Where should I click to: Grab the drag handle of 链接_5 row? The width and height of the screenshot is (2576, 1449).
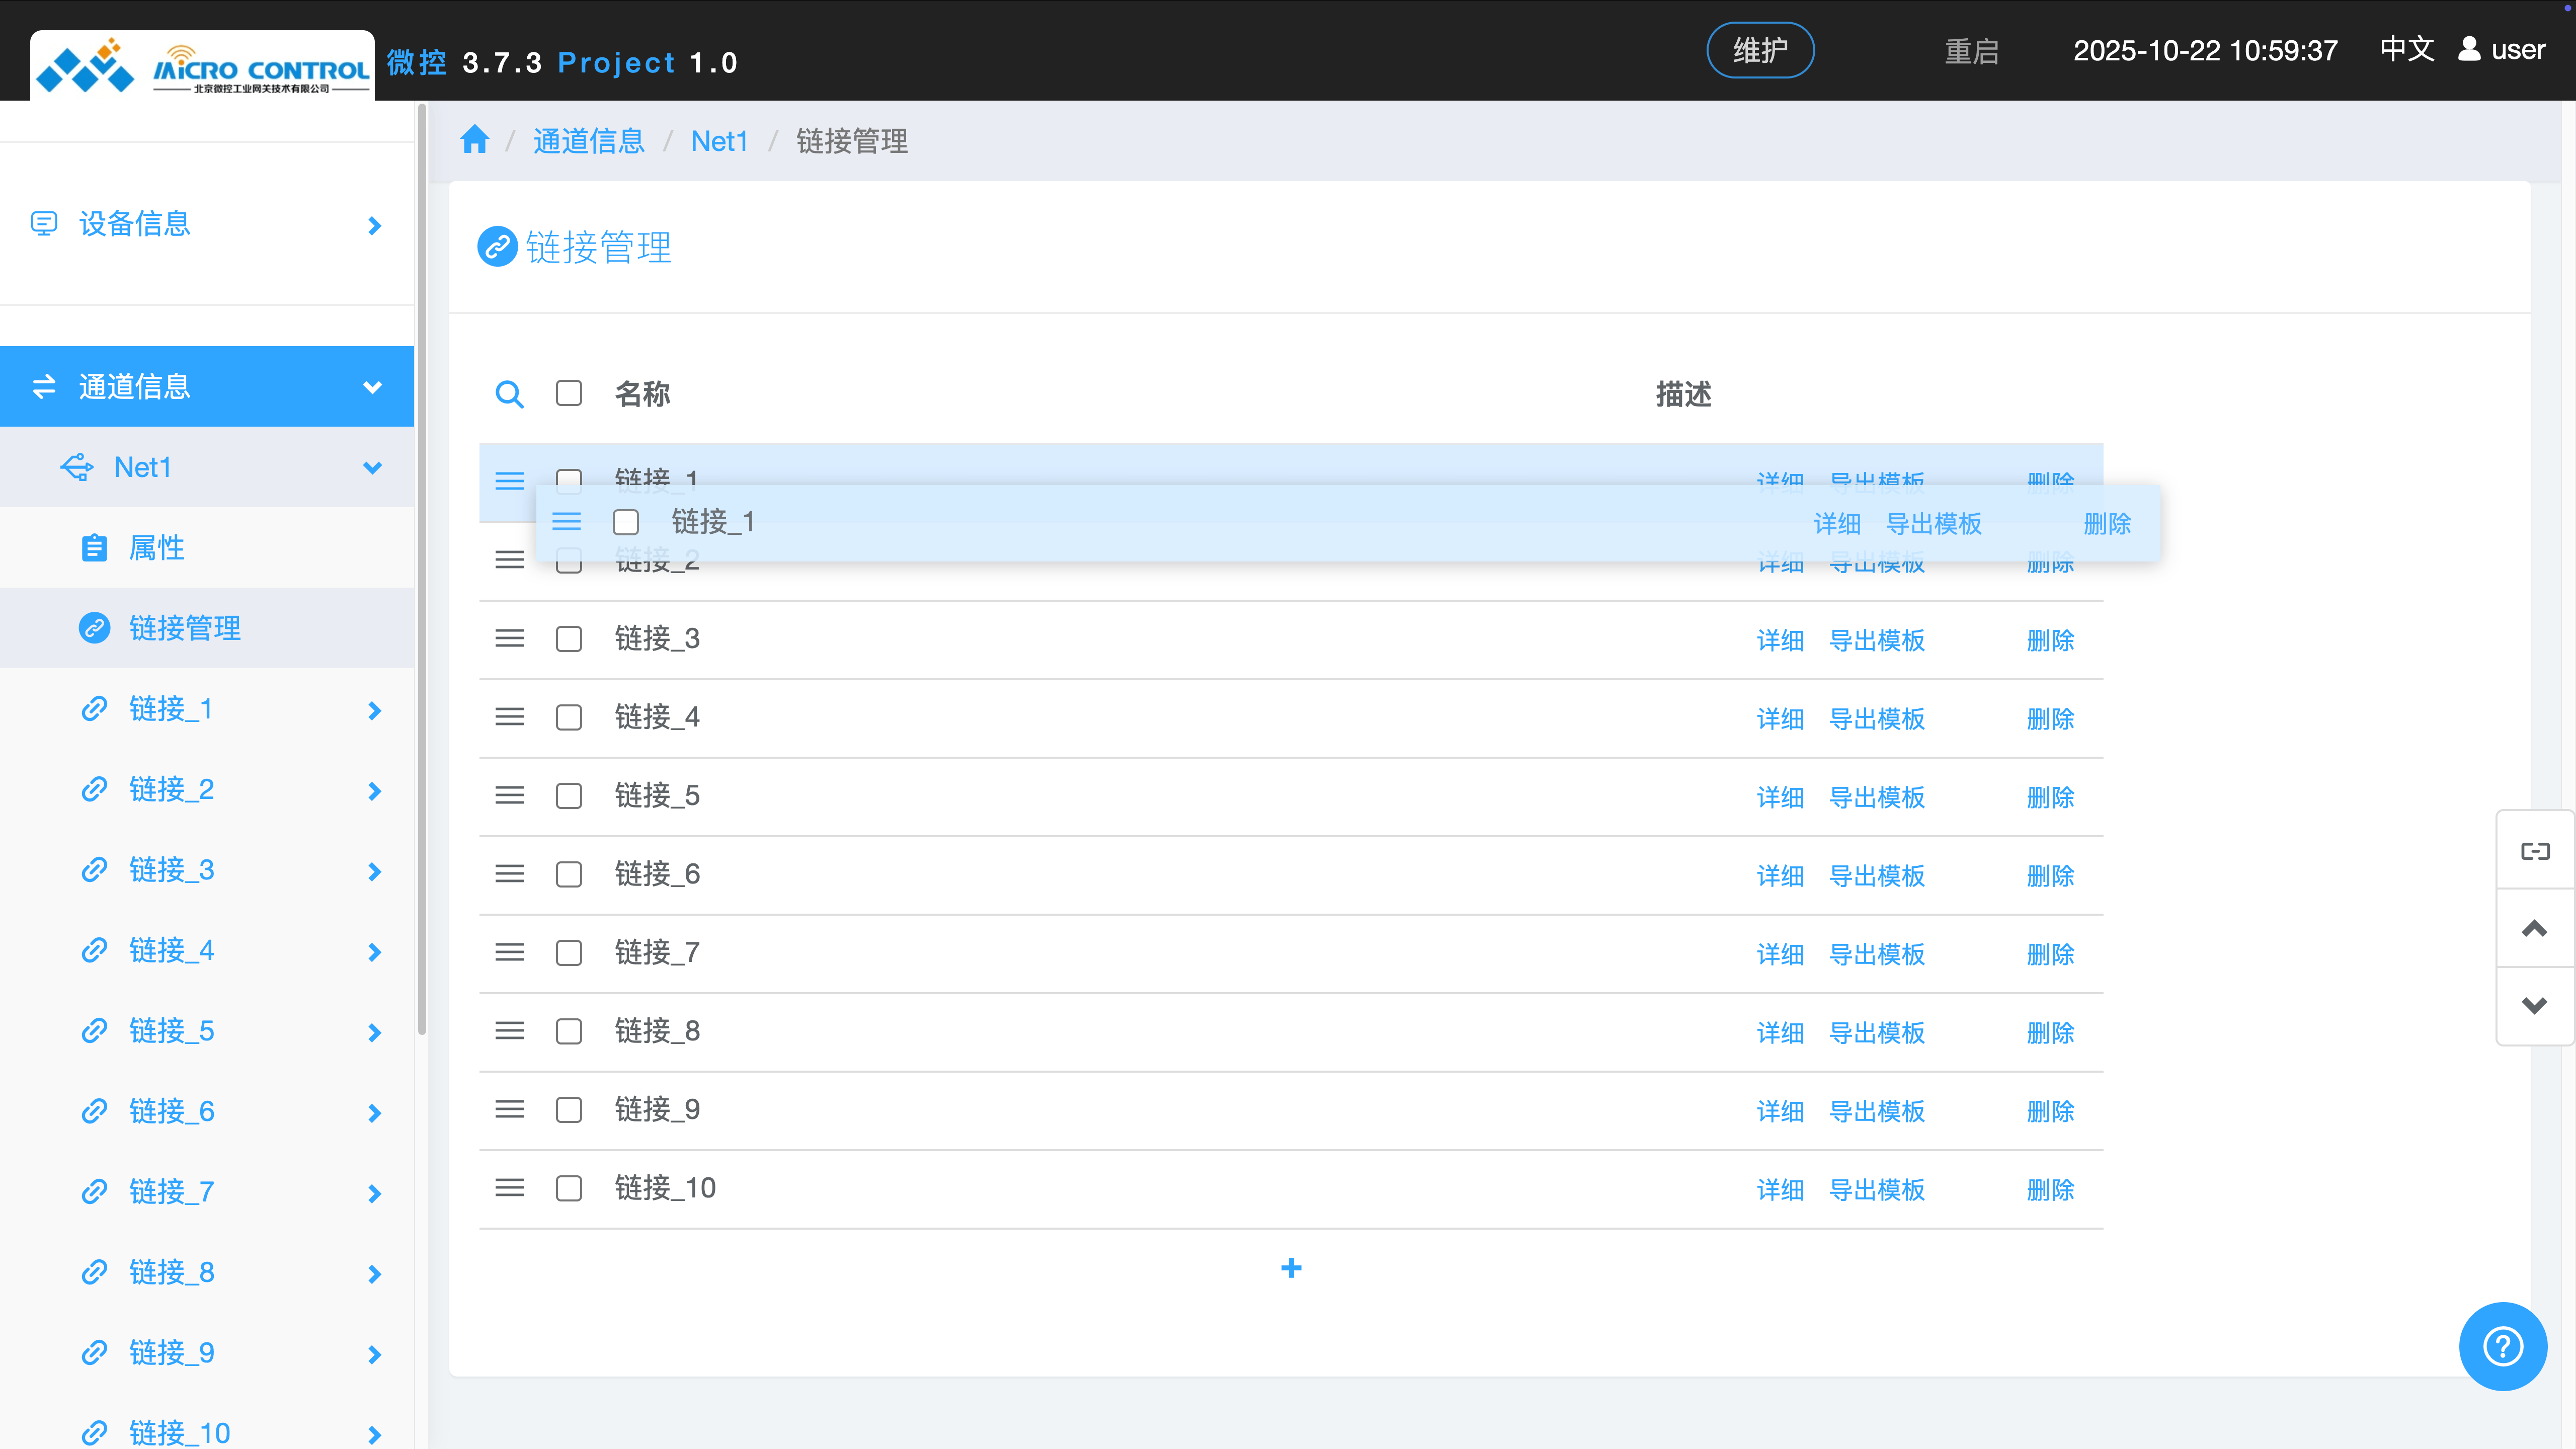[509, 795]
